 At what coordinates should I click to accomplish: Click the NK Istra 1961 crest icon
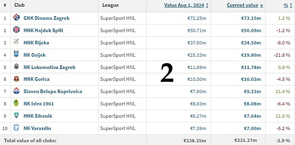[x=17, y=103]
